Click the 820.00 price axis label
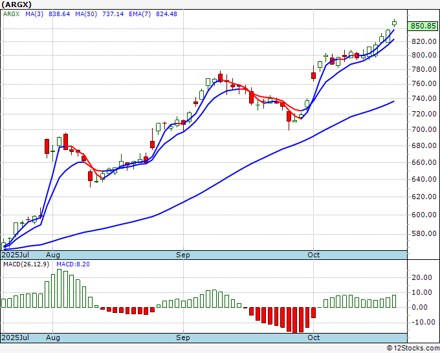 pos(424,41)
